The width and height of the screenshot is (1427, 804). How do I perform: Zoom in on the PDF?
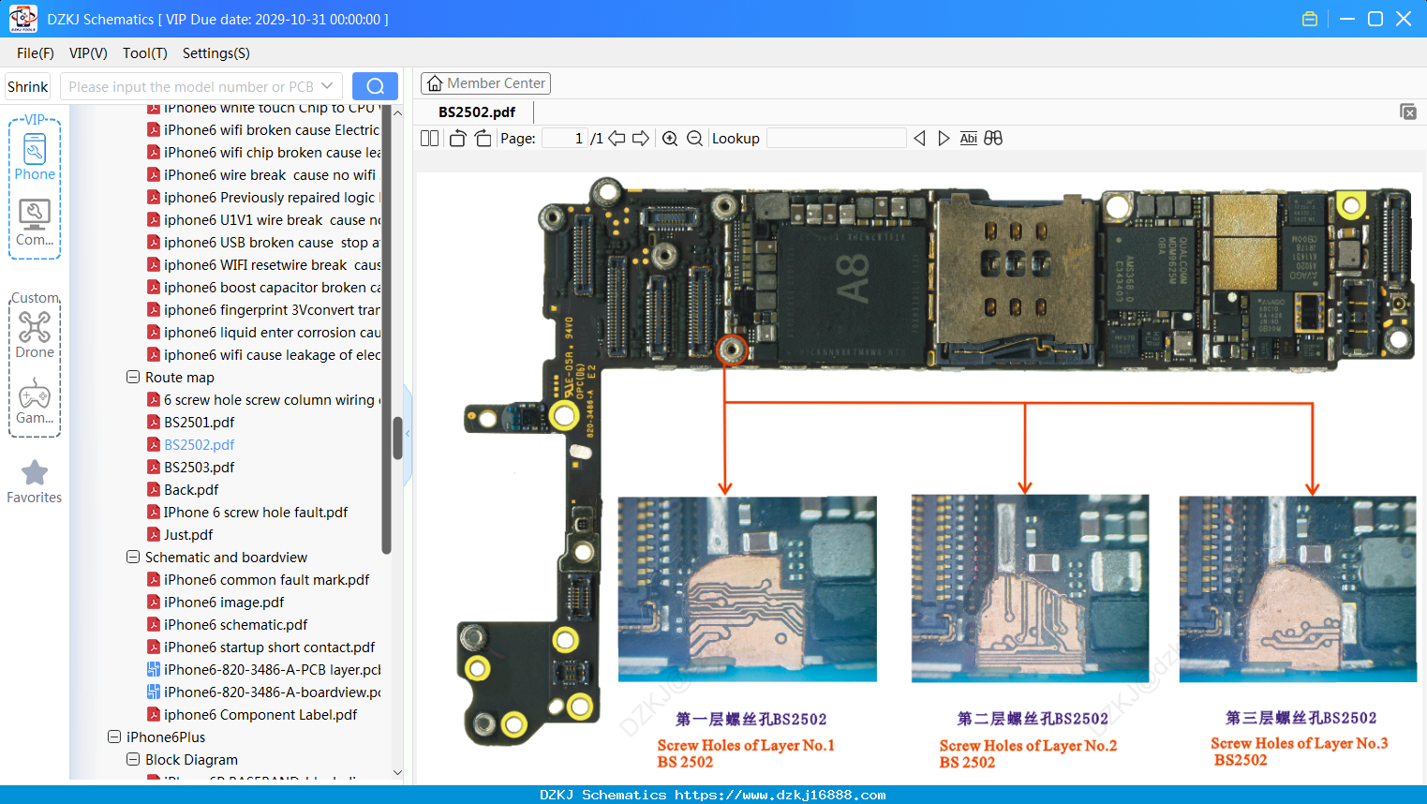pyautogui.click(x=670, y=139)
